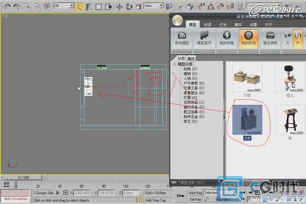306x204 pixels.
Task: Switch to the 模型 tab
Action: pos(192,24)
